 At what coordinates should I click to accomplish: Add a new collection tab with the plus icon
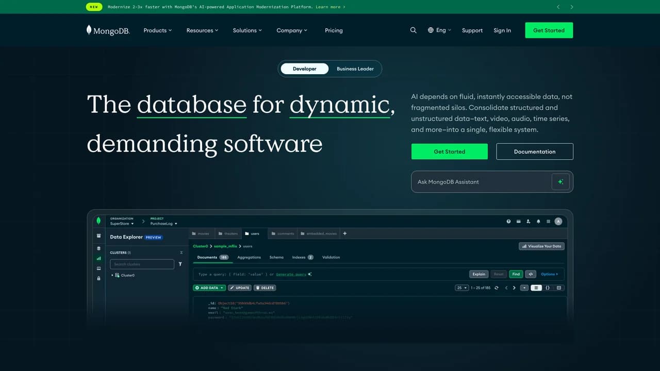pos(345,233)
